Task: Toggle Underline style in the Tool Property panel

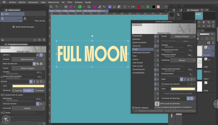Action: click(38, 81)
